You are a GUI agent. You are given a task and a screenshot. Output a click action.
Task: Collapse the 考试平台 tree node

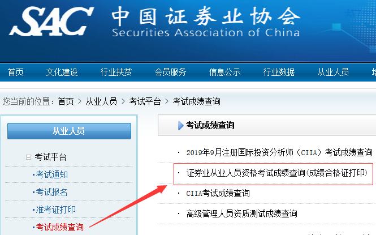pos(28,157)
